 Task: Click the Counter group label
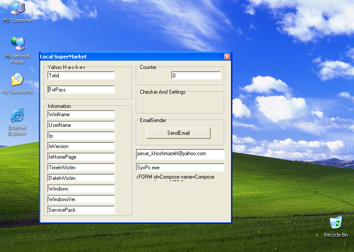point(148,67)
